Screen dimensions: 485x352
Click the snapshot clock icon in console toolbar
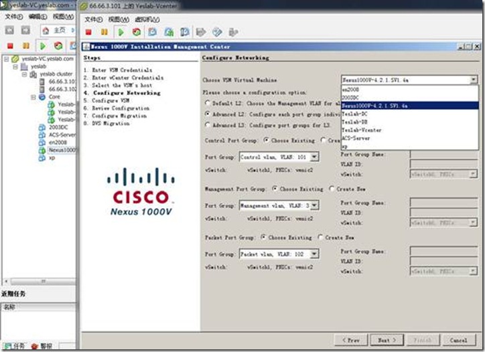pyautogui.click(x=153, y=32)
